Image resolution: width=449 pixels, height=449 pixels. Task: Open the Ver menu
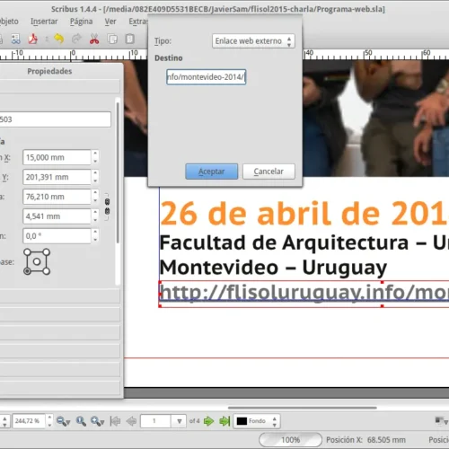pos(110,22)
